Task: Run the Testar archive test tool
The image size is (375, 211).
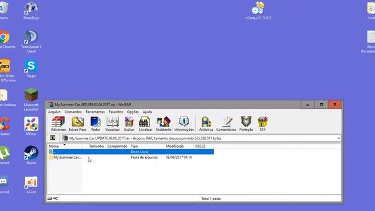Action: [x=96, y=124]
